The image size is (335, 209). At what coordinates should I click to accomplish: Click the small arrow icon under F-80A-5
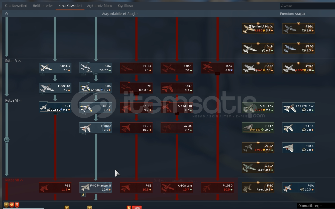click(43, 74)
